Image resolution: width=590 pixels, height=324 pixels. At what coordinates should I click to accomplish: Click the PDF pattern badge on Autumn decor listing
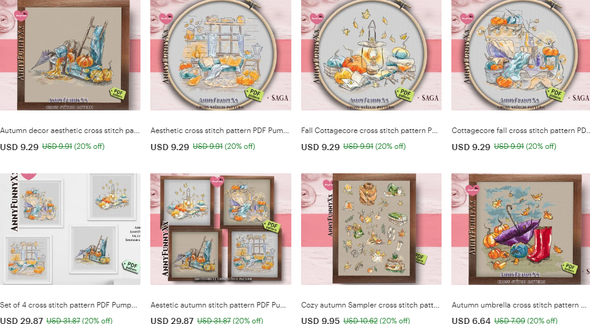tap(118, 93)
